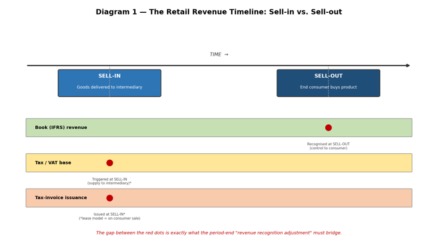Click 'End consumer buys product' text
The height and width of the screenshot is (250, 438).
point(328,87)
